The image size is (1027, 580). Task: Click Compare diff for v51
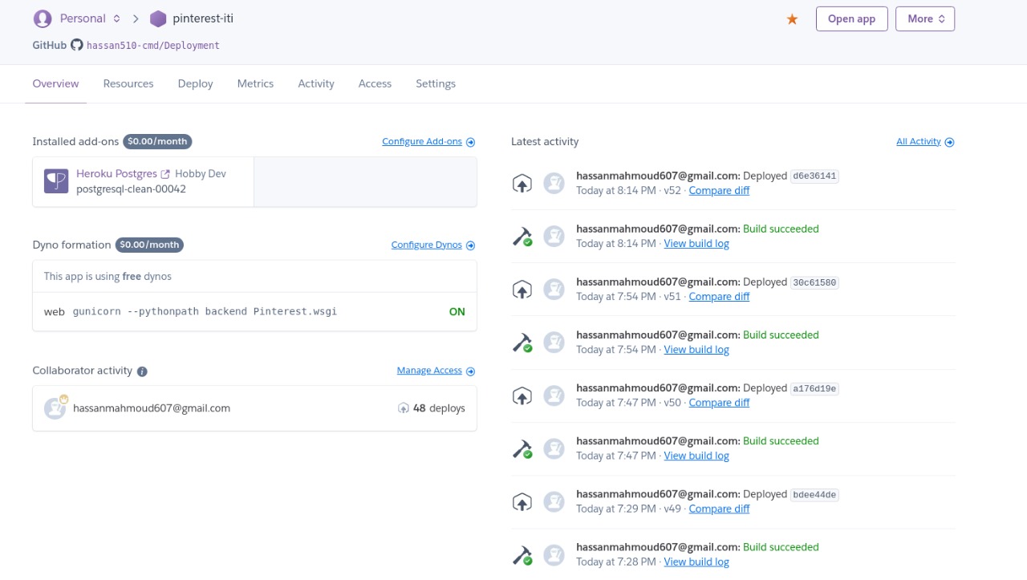tap(719, 297)
